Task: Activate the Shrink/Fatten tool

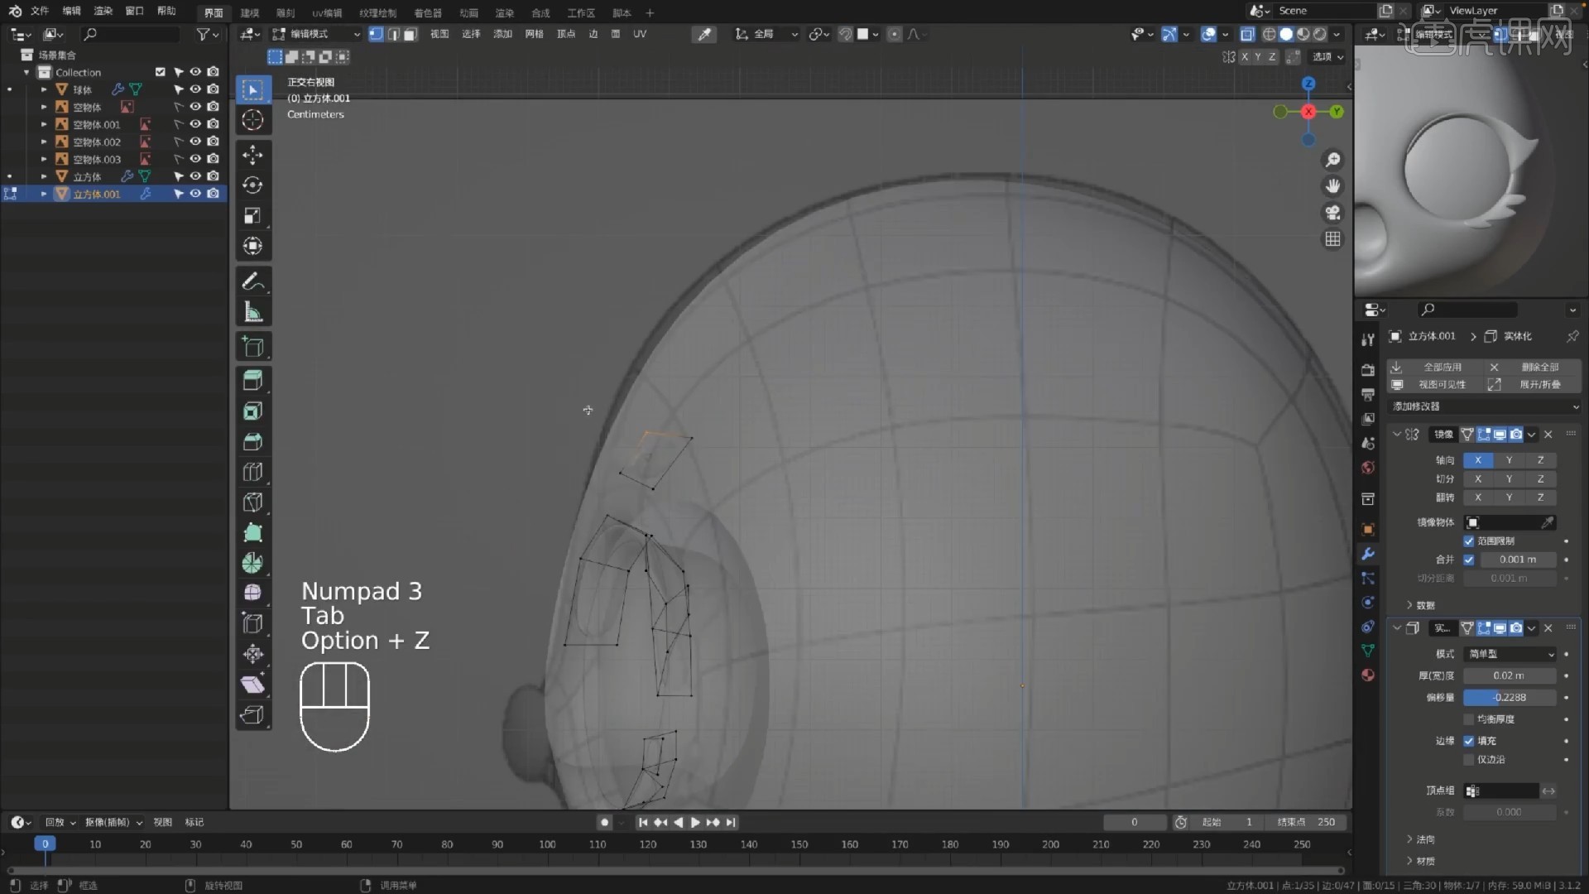Action: 252,654
